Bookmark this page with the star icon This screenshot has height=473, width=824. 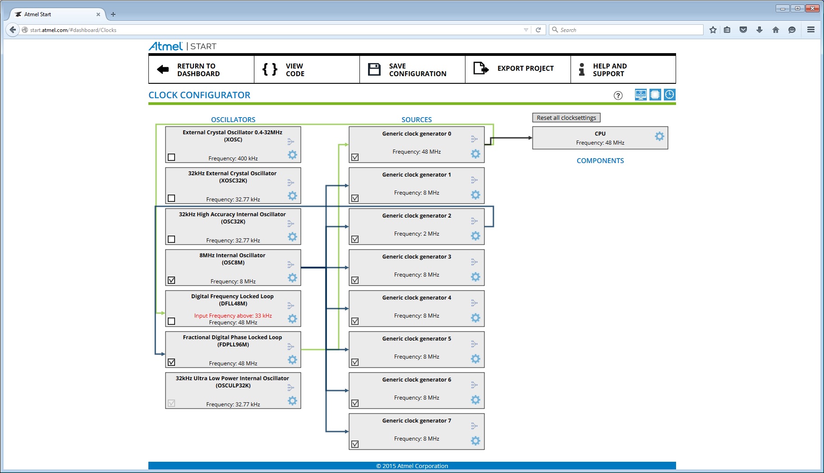coord(713,30)
